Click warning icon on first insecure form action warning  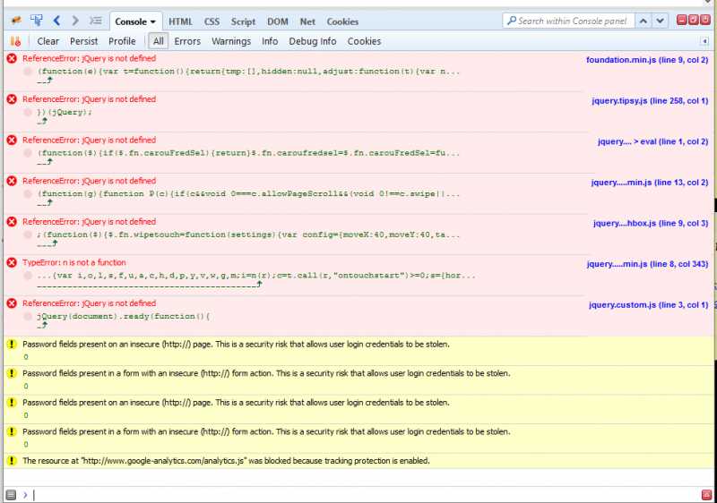pyautogui.click(x=12, y=373)
